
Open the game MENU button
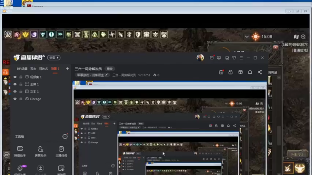(x=297, y=154)
